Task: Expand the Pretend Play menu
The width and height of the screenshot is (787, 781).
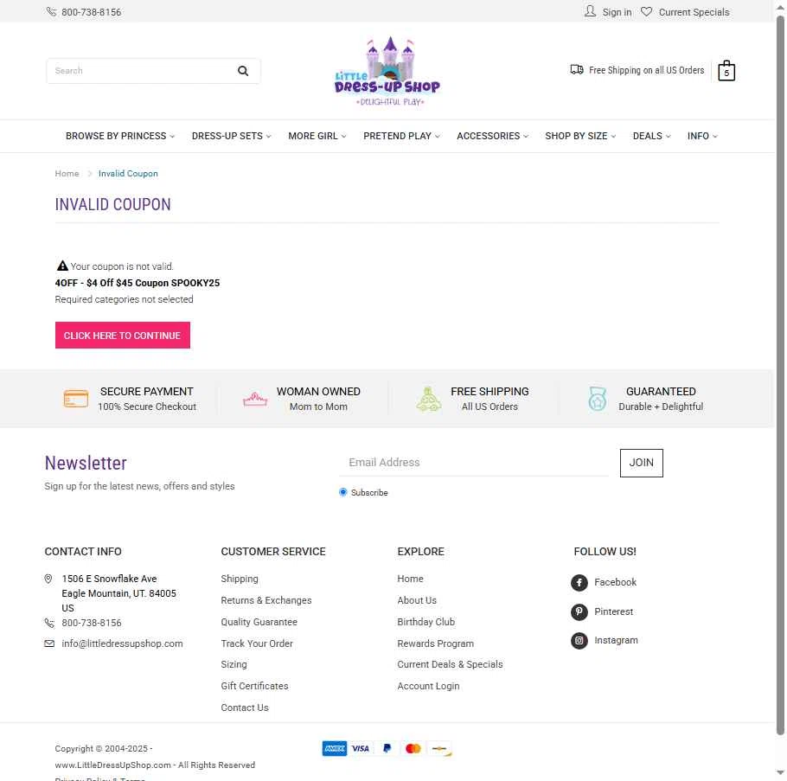Action: pyautogui.click(x=401, y=136)
